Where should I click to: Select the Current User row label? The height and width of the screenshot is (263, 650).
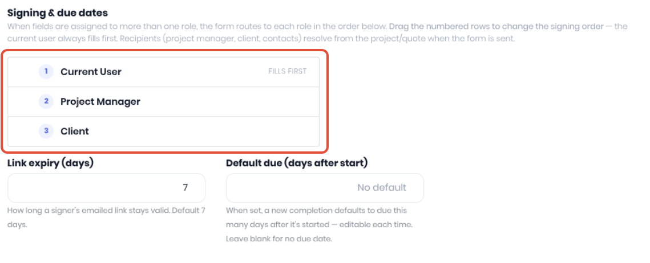point(91,72)
